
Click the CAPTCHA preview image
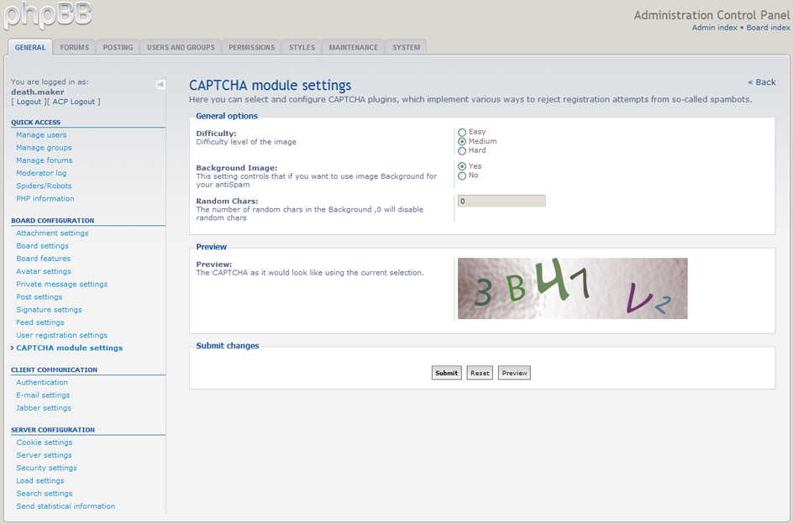(x=572, y=289)
